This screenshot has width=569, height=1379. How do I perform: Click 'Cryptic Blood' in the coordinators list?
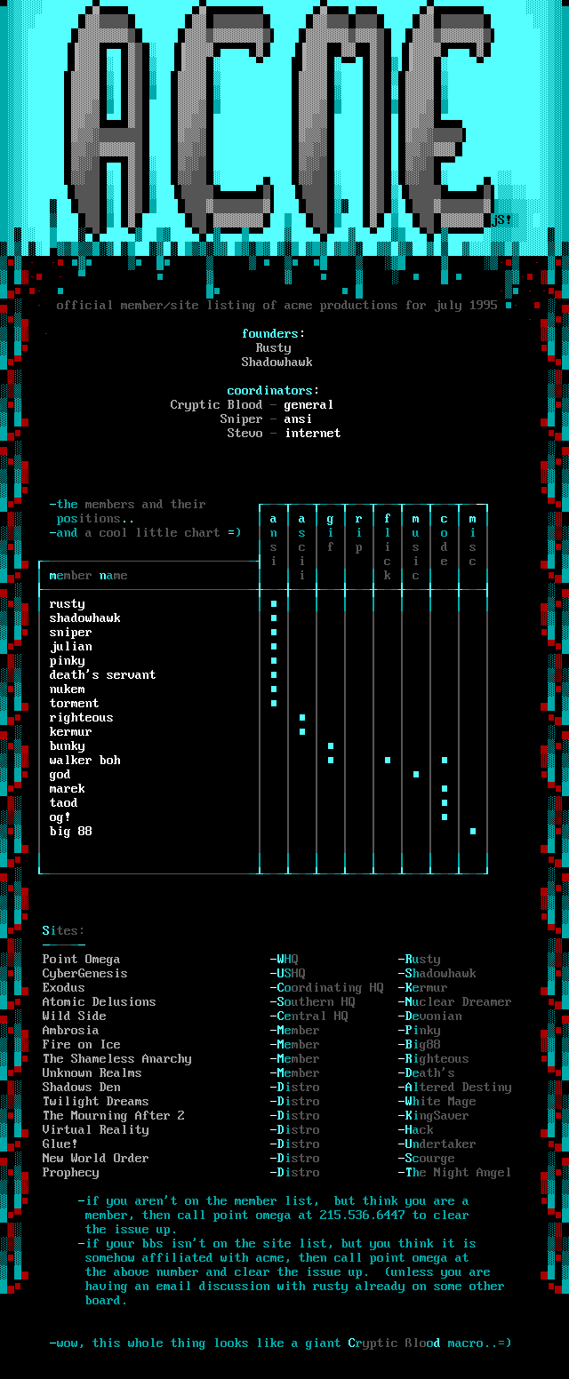[x=216, y=405]
